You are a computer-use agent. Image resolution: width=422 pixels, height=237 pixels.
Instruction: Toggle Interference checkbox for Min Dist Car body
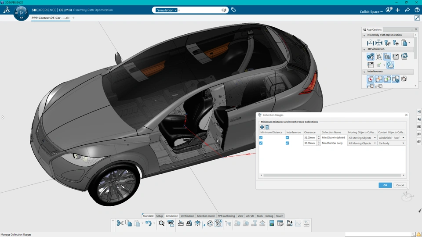[x=287, y=143]
